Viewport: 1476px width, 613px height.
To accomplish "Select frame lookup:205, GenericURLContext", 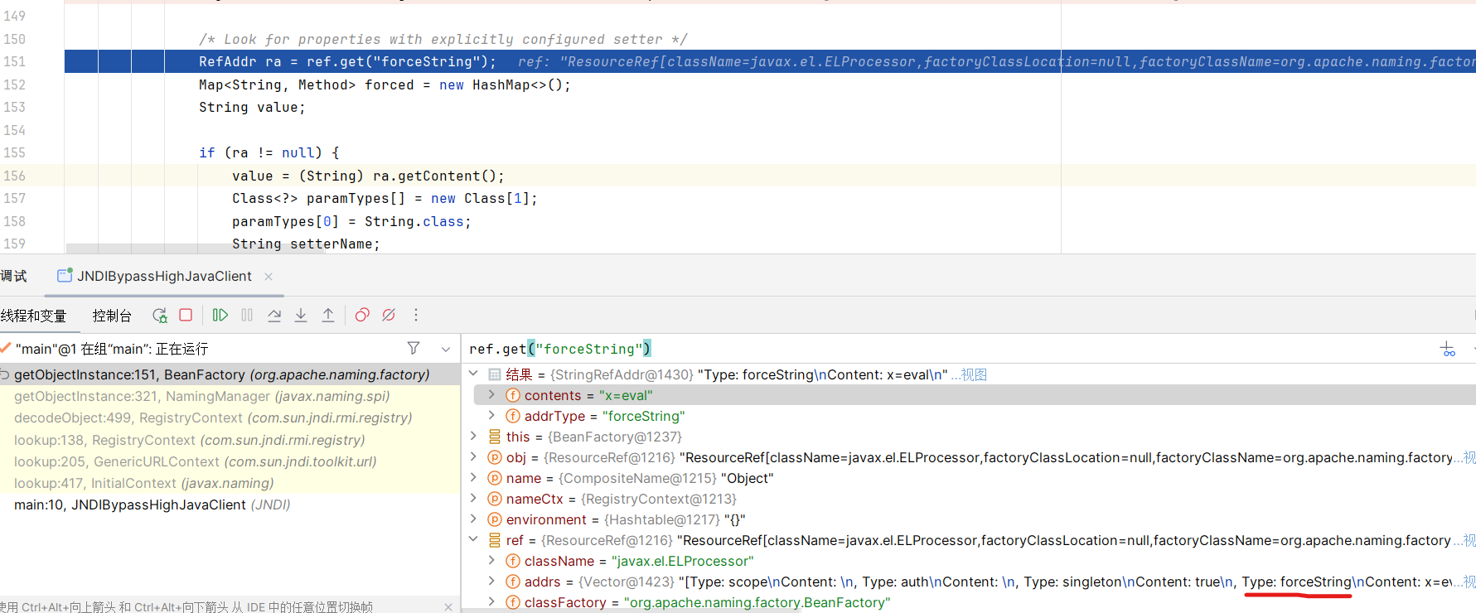I will (x=230, y=461).
